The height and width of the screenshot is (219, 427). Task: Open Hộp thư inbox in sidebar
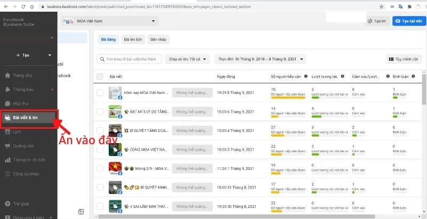(x=21, y=103)
